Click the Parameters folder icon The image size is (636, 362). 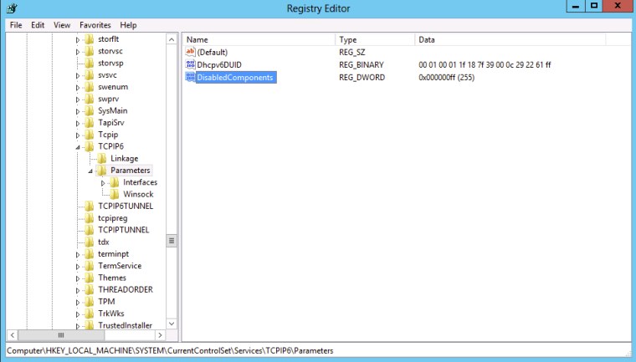(102, 171)
